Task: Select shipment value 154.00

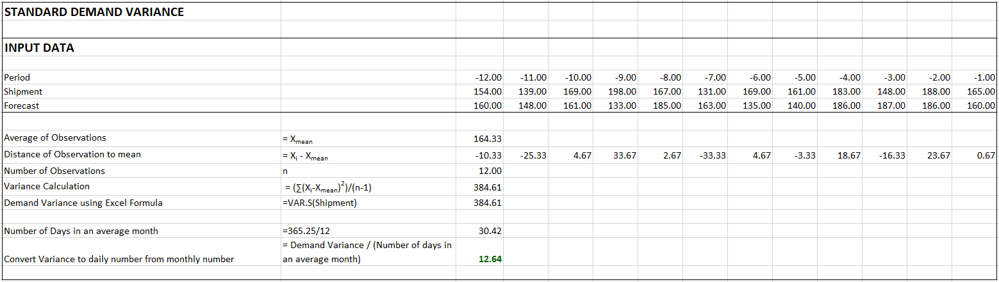Action: [488, 91]
